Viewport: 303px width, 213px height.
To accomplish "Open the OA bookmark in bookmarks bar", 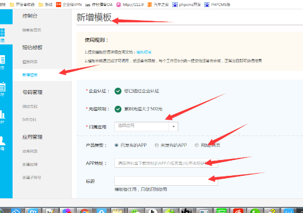I will point(99,4).
